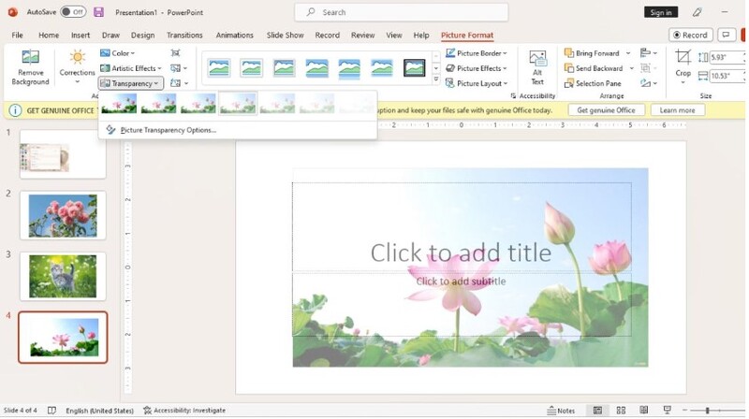Select the 0% transparency preset

click(119, 104)
